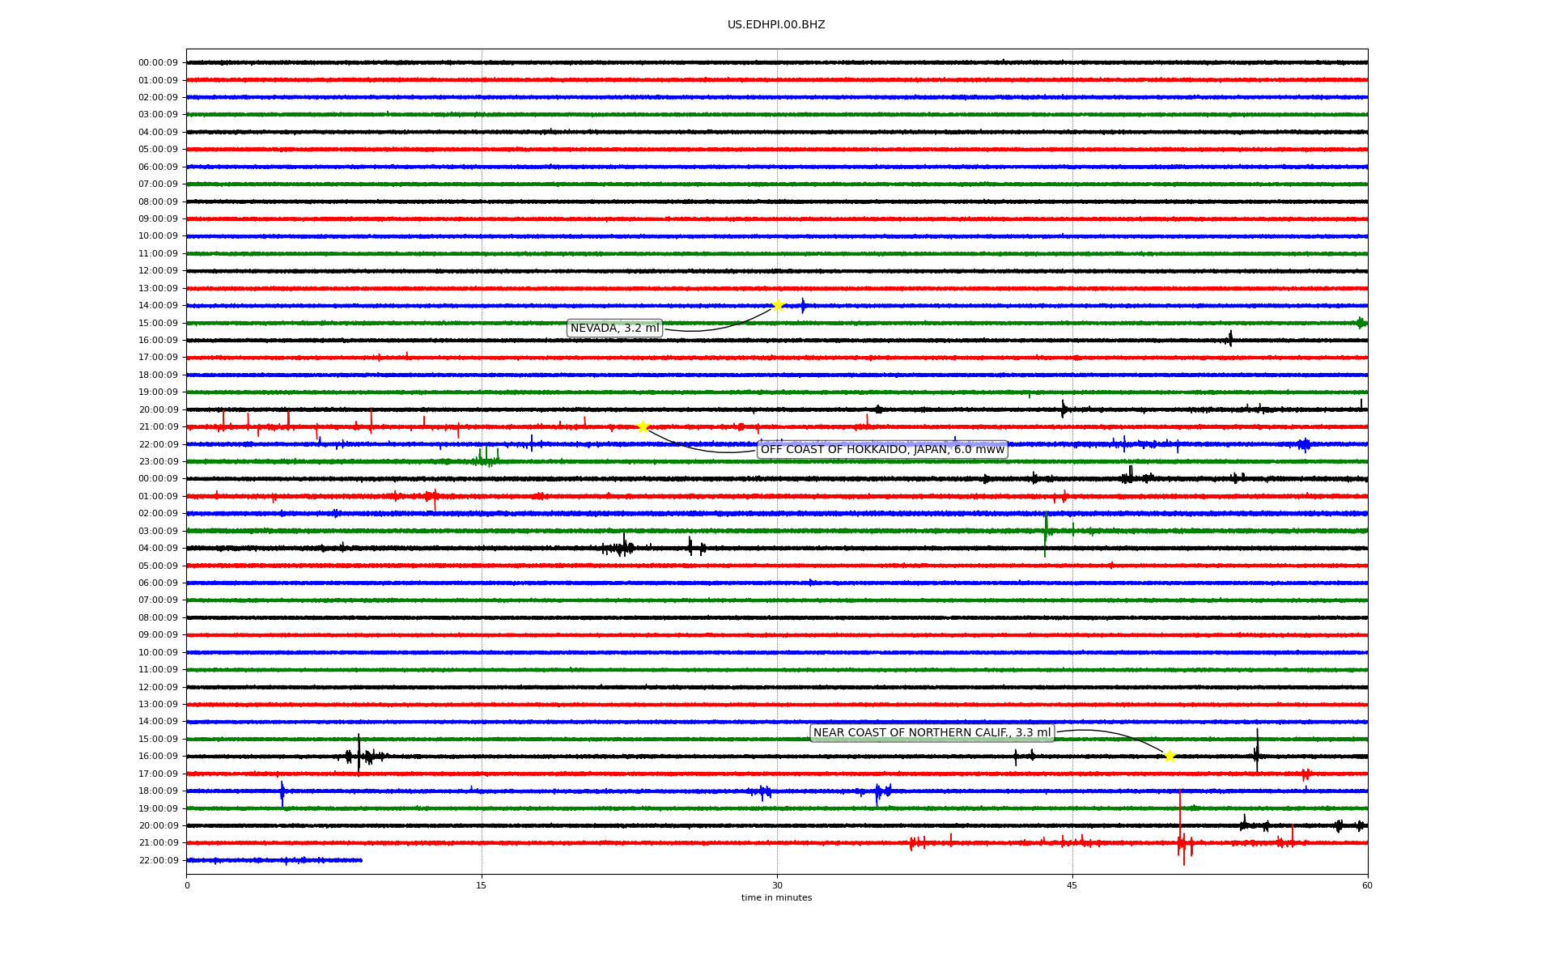Click the 15 tick on the time axis
Screen dimensions: 1554x971
[482, 885]
